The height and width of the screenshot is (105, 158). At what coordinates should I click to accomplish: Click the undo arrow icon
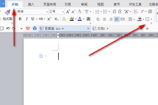pos(8,29)
